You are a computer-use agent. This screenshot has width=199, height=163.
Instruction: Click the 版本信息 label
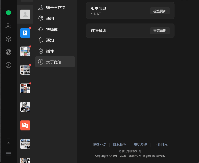(x=98, y=8)
